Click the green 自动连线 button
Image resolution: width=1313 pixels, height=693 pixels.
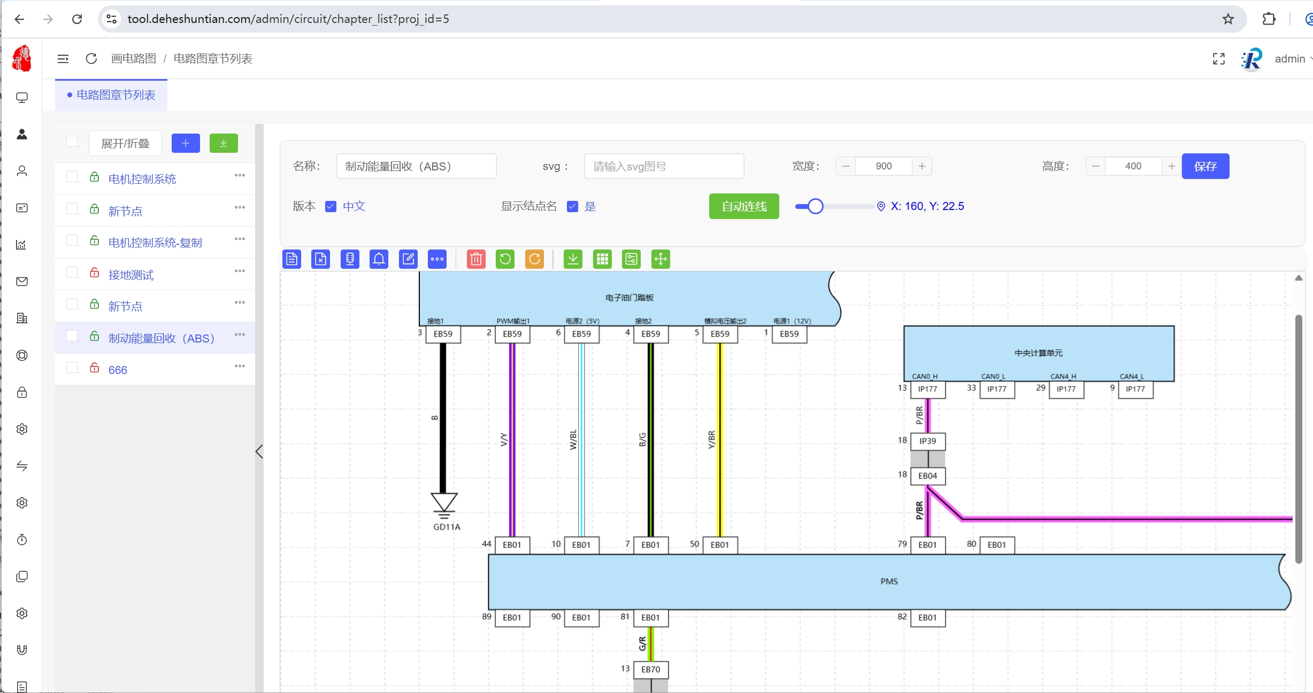[743, 207]
